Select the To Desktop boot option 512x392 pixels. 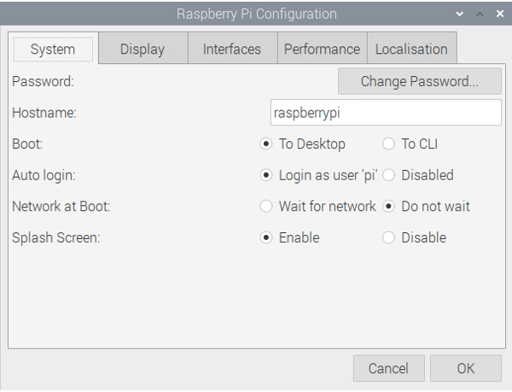pyautogui.click(x=302, y=144)
